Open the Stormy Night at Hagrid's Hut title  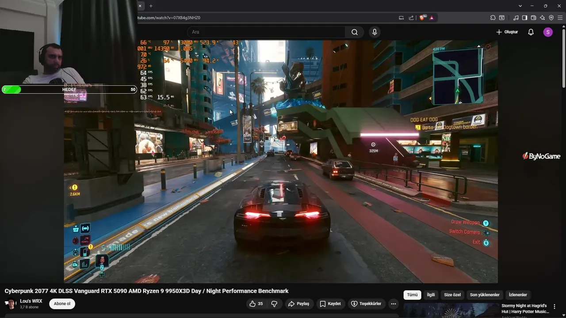point(525,309)
